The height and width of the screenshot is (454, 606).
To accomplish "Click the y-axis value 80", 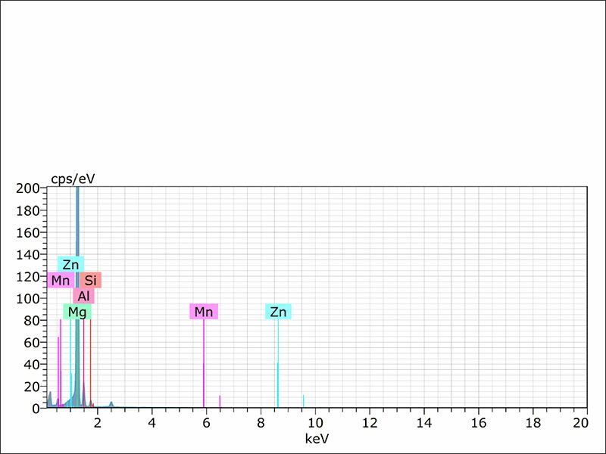I will (x=32, y=320).
